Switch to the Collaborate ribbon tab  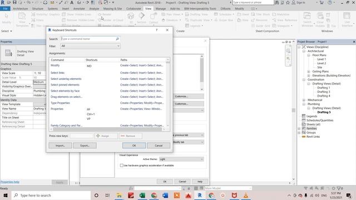pos(133,9)
